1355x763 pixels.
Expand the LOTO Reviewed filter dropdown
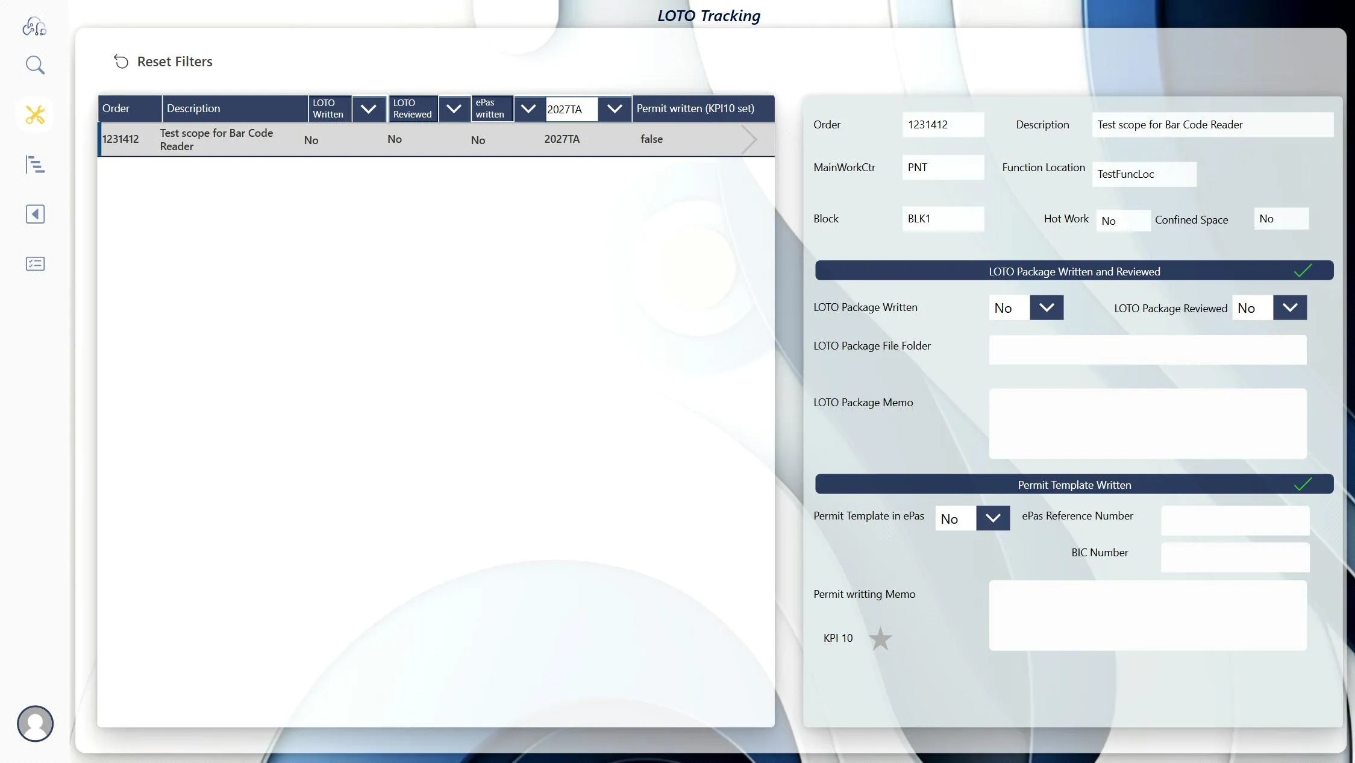click(454, 109)
